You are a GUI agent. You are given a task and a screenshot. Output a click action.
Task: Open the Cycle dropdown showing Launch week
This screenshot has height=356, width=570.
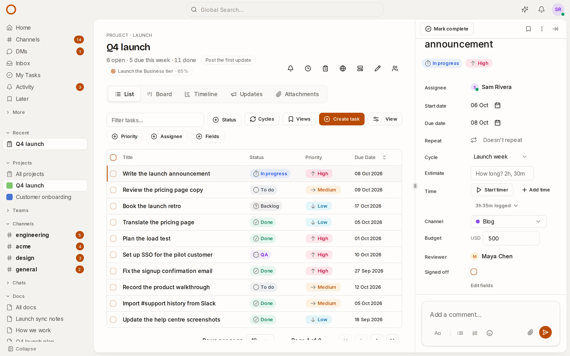pos(500,157)
